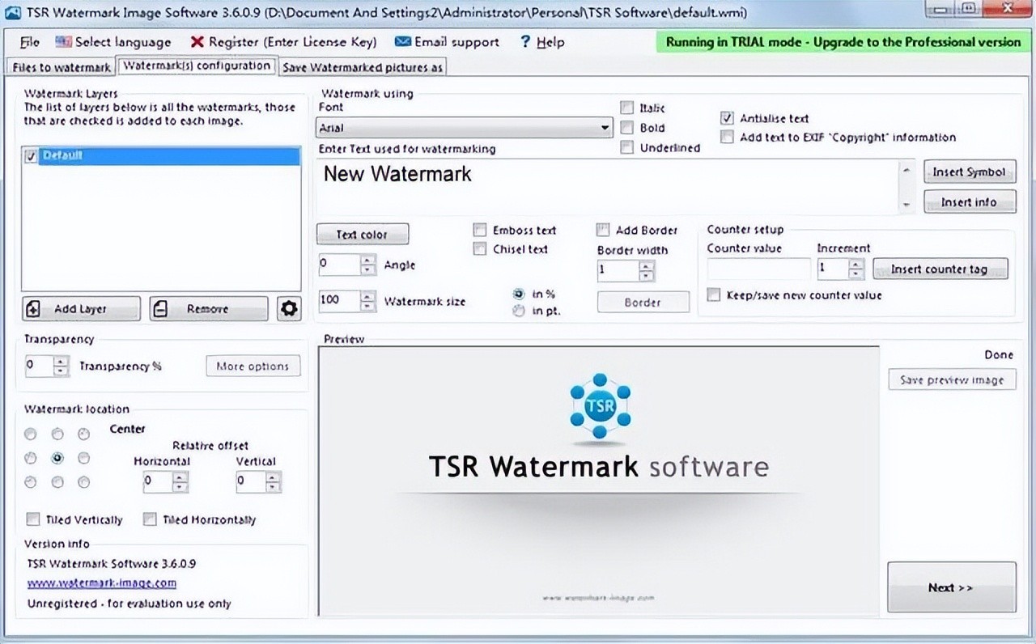Increase the Angle spinner value
This screenshot has width=1036, height=644.
click(368, 260)
